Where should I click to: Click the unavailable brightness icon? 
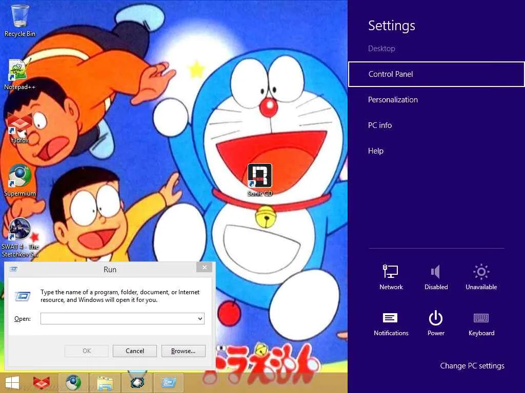point(481,272)
